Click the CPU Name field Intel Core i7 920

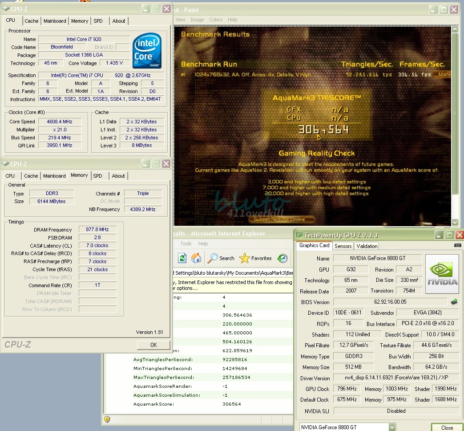(x=84, y=39)
